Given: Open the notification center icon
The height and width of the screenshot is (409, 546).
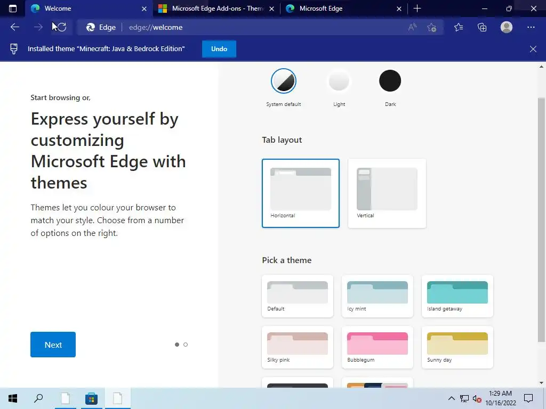Looking at the screenshot, I should click(528, 398).
